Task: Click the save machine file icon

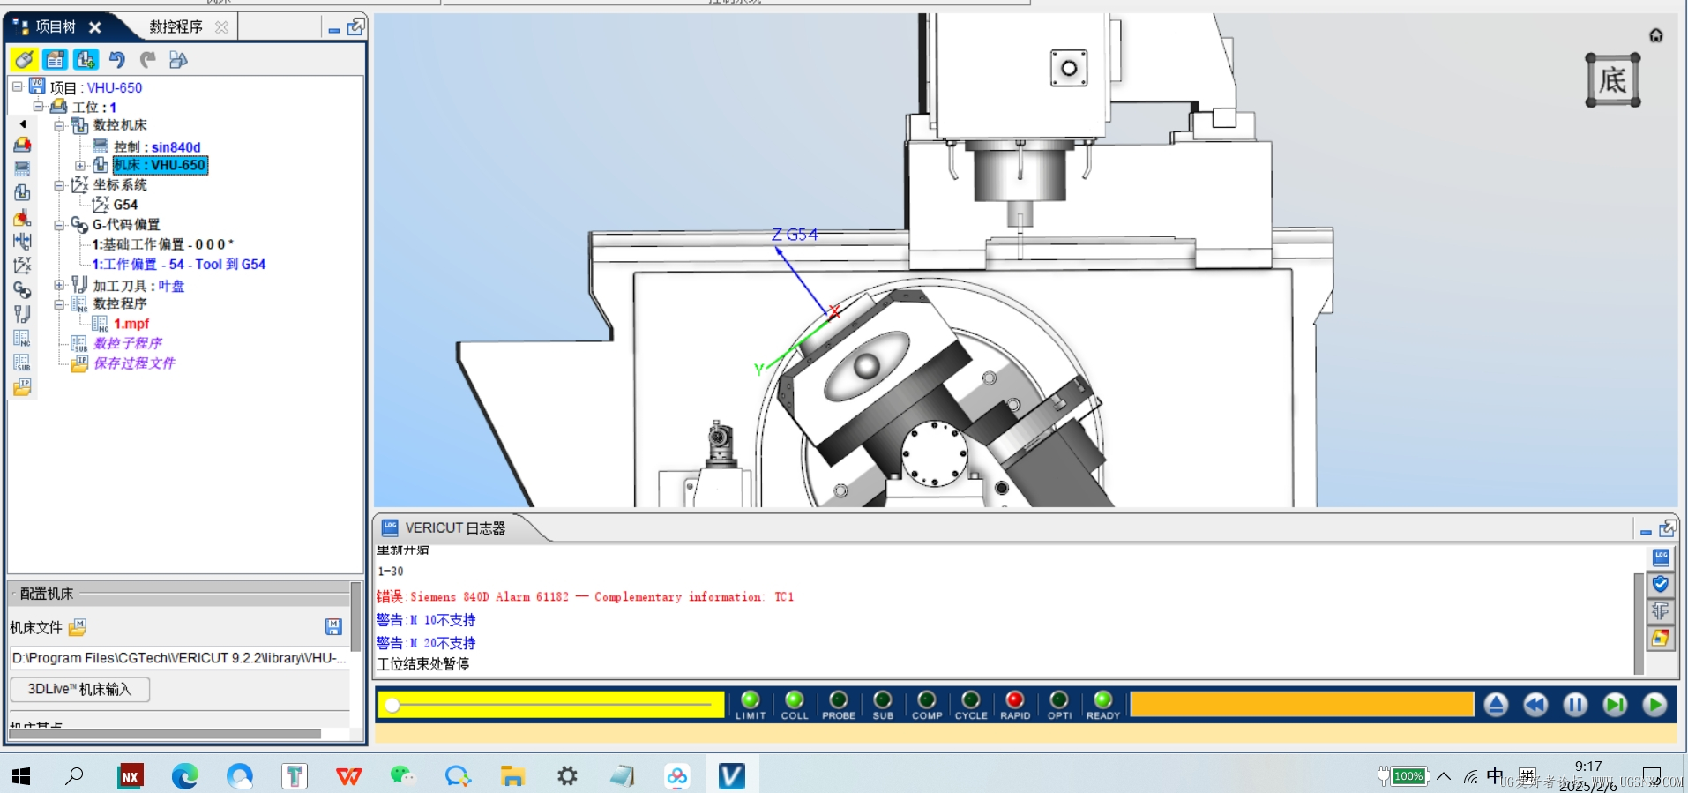Action: pyautogui.click(x=333, y=626)
